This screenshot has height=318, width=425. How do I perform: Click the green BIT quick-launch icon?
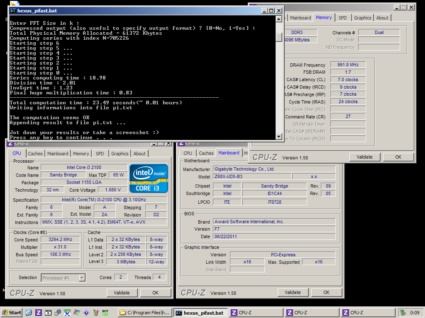[105, 313]
